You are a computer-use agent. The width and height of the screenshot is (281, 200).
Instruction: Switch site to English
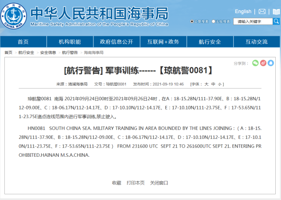tap(243, 12)
